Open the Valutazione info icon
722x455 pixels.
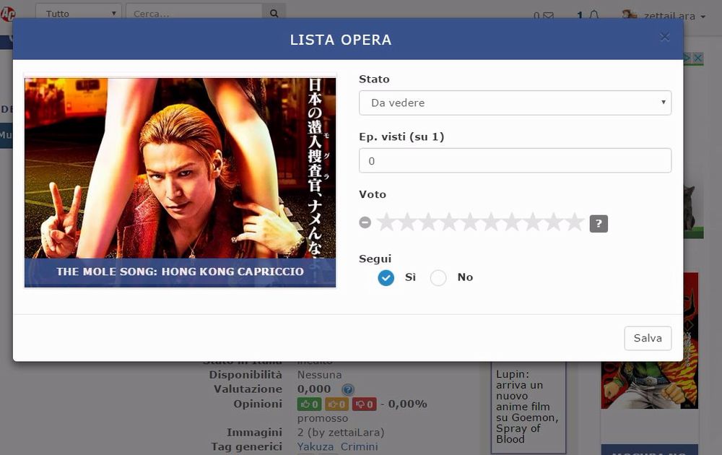pyautogui.click(x=348, y=389)
